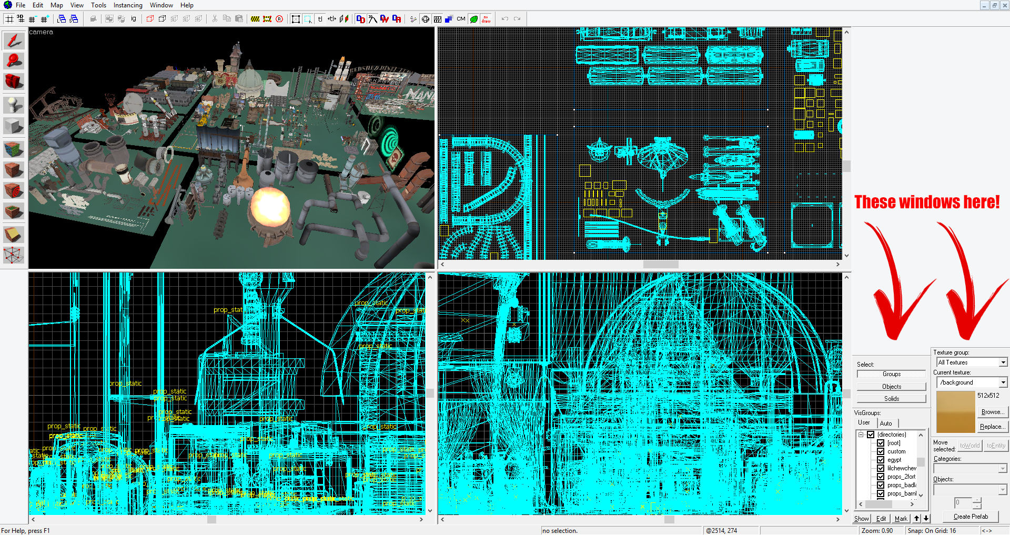Open the Toggle Texture Application tool
The width and height of the screenshot is (1010, 535).
coord(14,149)
